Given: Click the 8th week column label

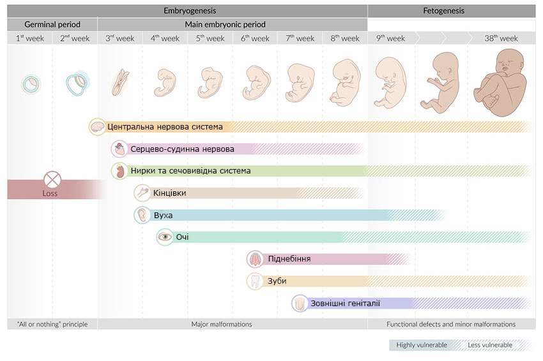Looking at the screenshot, I should pos(345,38).
